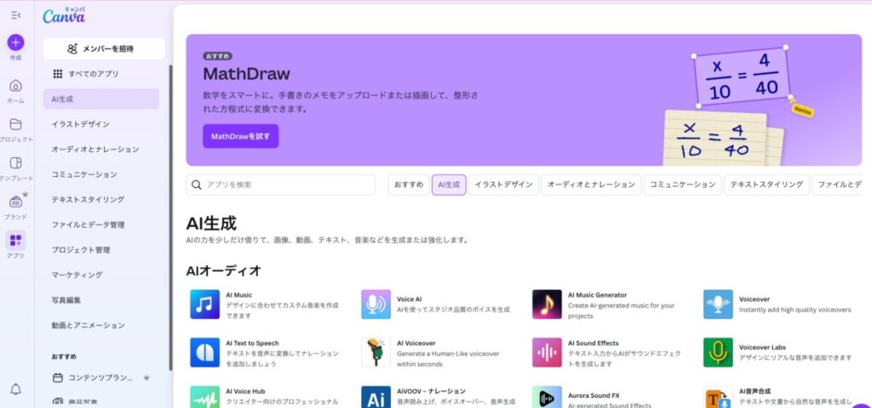Switch to オーディオとナレーション filter tab
This screenshot has height=408, width=872.
tap(591, 184)
